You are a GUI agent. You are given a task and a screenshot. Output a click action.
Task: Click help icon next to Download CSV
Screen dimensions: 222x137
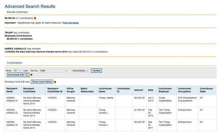point(31,75)
